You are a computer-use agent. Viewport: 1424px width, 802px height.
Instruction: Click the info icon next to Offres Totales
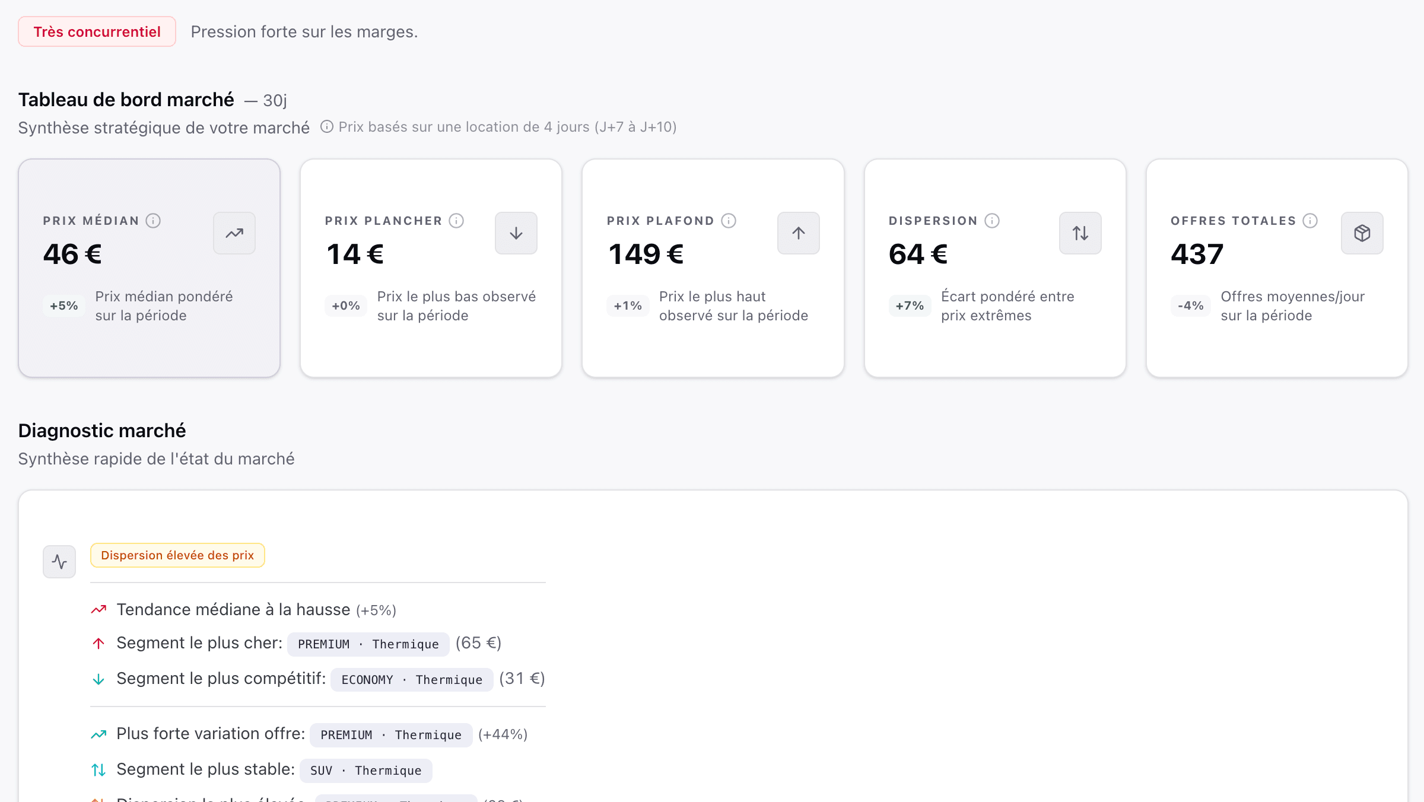point(1310,221)
